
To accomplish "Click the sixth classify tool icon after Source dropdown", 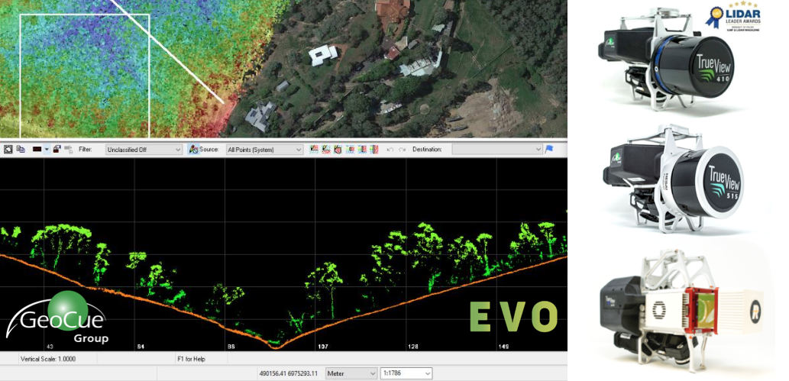I will coord(373,150).
